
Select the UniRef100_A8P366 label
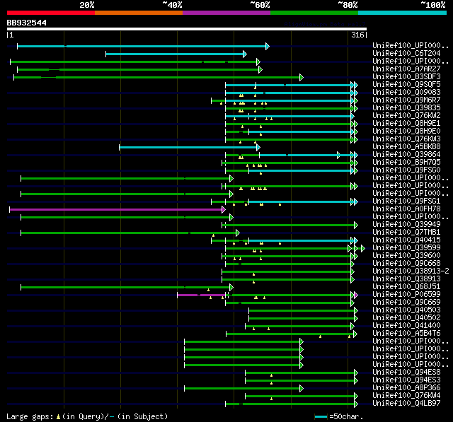406,388
